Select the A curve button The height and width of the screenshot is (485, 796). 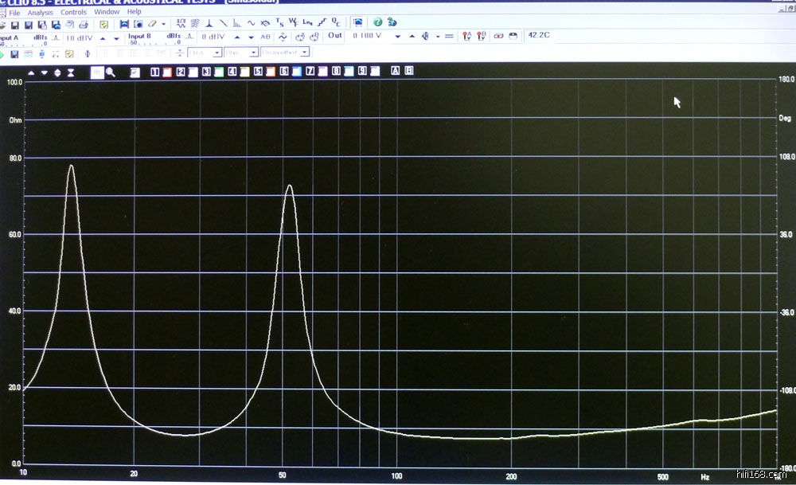pyautogui.click(x=396, y=72)
